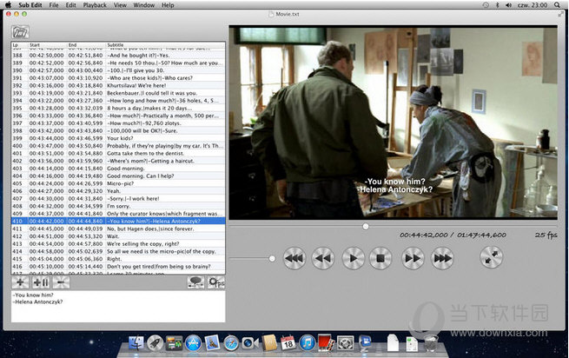The height and width of the screenshot is (358, 569).
Task: Play the movie
Action: [353, 258]
